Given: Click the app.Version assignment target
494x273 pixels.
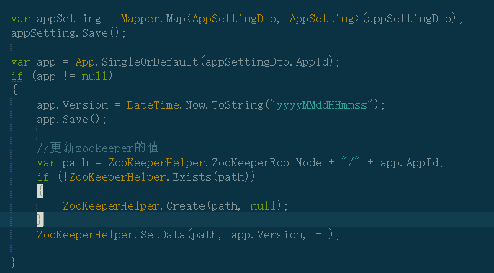Looking at the screenshot, I should [72, 105].
